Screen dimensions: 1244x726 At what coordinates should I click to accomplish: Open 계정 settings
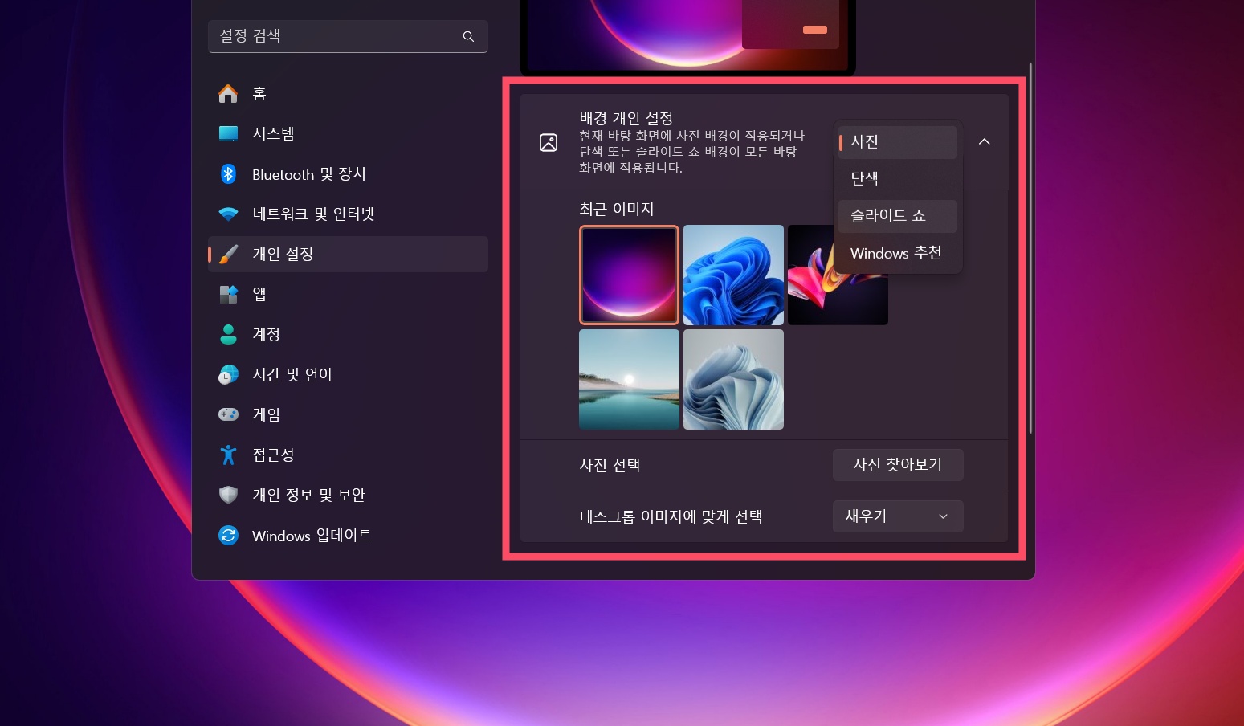tap(348, 334)
